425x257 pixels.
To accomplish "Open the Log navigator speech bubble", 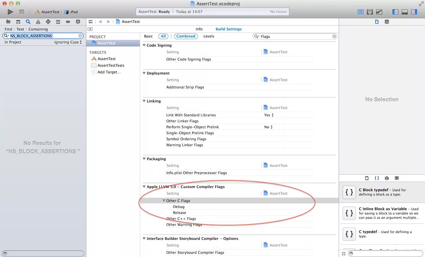I will click(x=78, y=22).
